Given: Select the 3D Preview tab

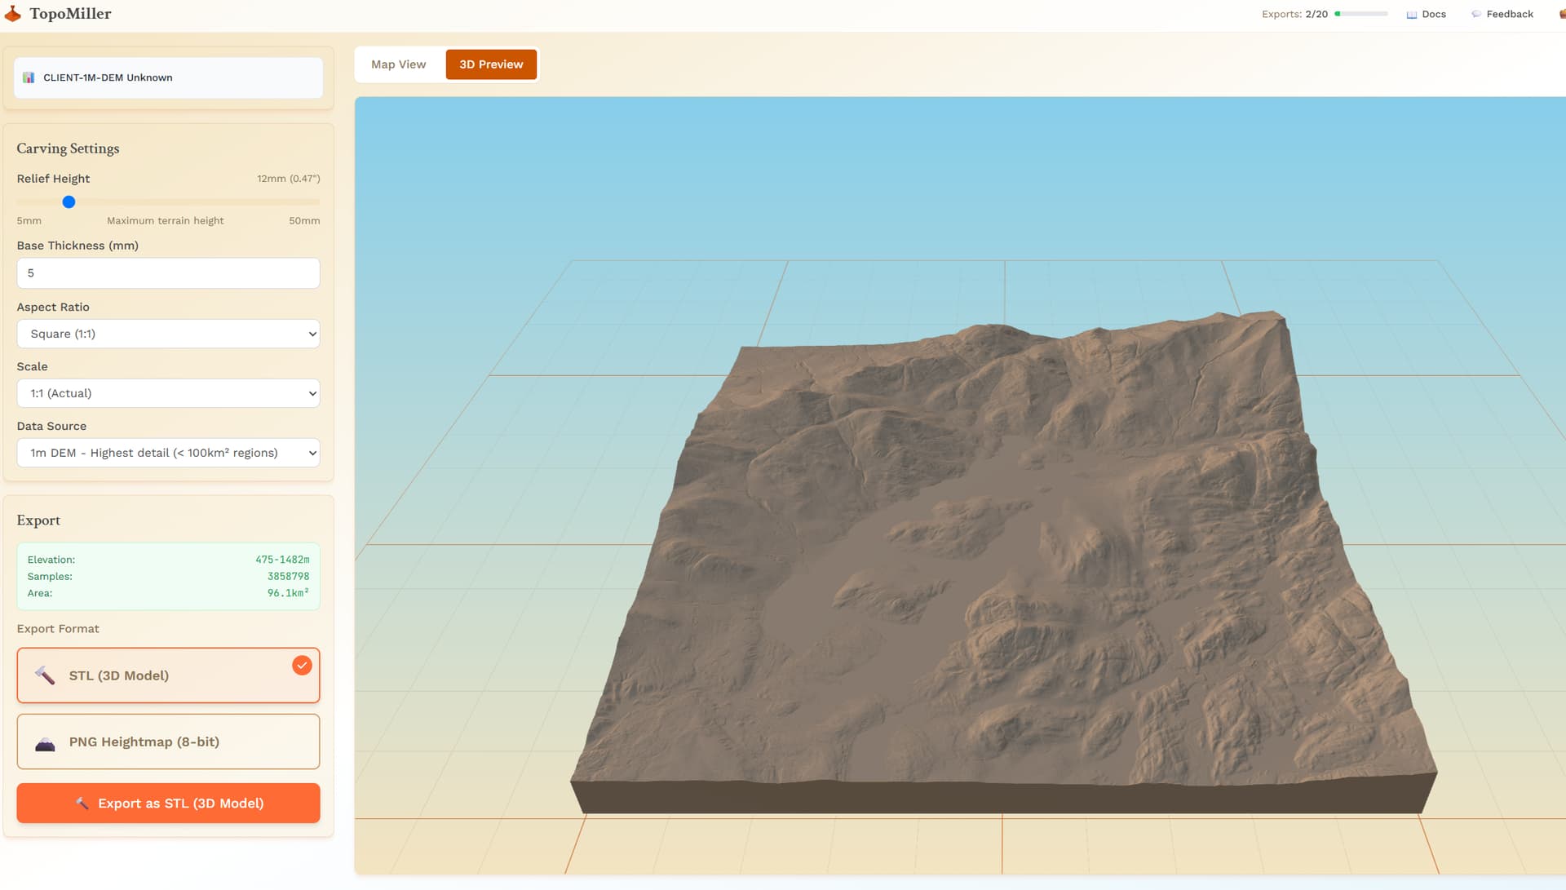Looking at the screenshot, I should (491, 64).
